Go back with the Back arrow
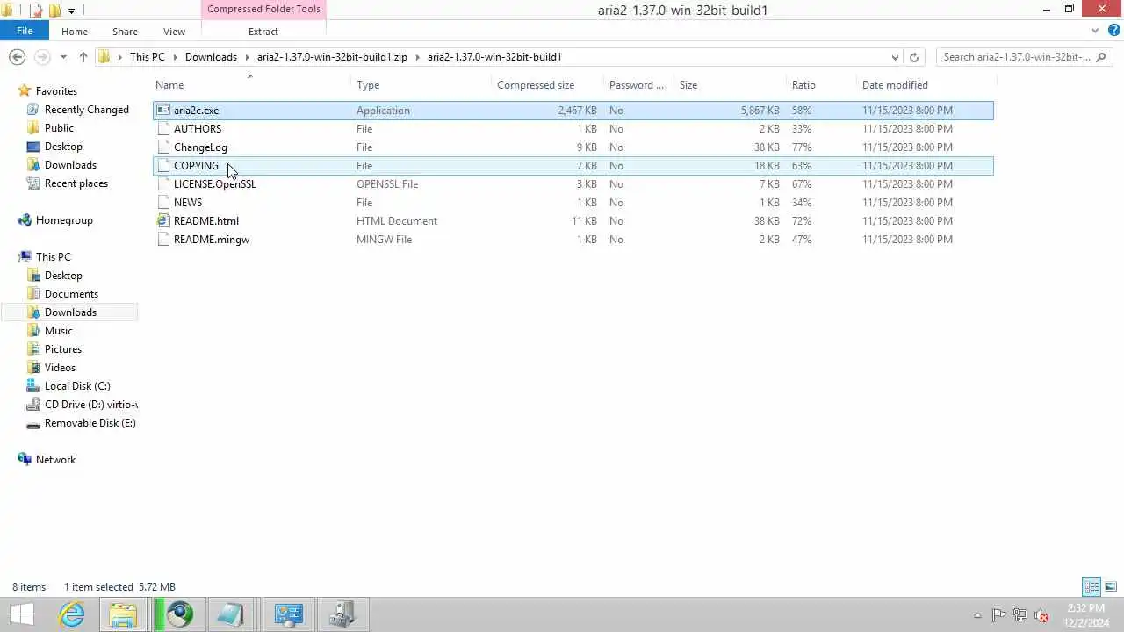 pos(17,57)
